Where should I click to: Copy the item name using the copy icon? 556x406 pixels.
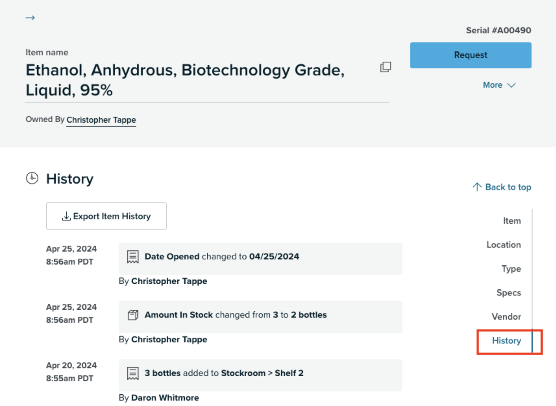tap(386, 67)
